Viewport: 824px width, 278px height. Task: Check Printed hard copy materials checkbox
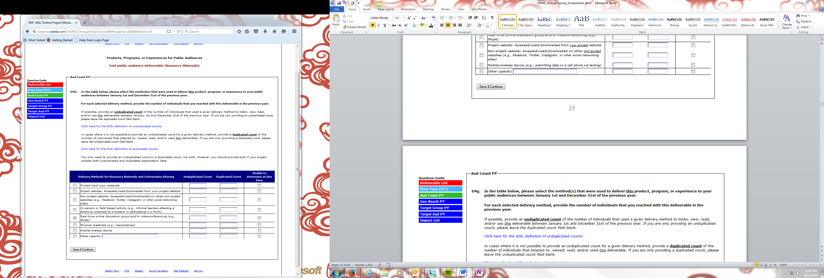(x=75, y=185)
